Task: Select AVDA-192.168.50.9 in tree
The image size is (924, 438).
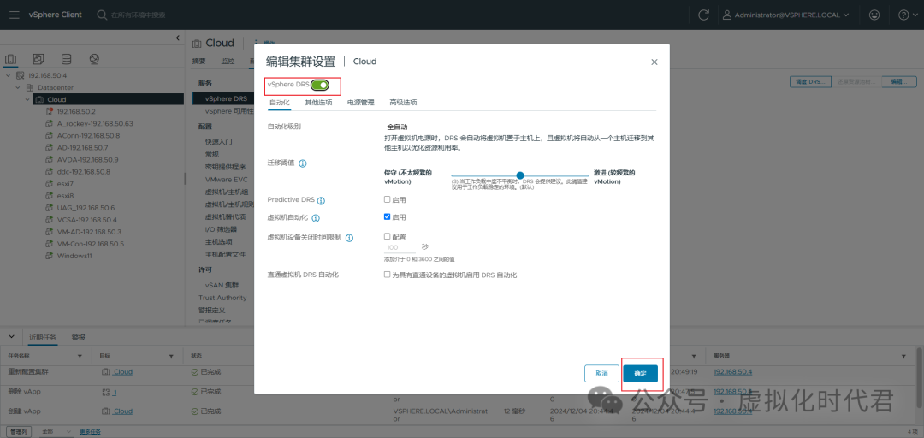Action: [x=87, y=160]
